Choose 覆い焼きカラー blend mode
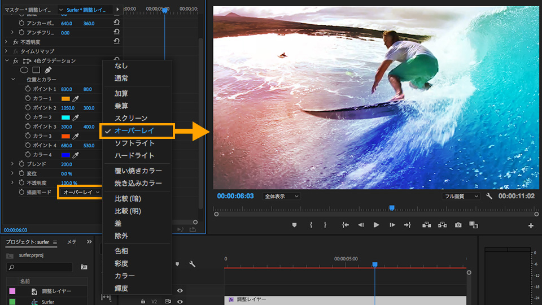This screenshot has width=542, height=305. point(137,171)
